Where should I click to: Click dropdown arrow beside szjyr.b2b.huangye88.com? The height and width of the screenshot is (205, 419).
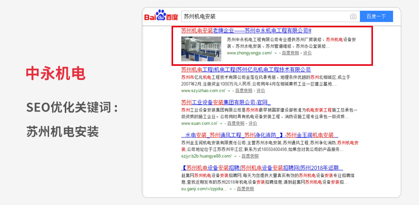(235, 156)
